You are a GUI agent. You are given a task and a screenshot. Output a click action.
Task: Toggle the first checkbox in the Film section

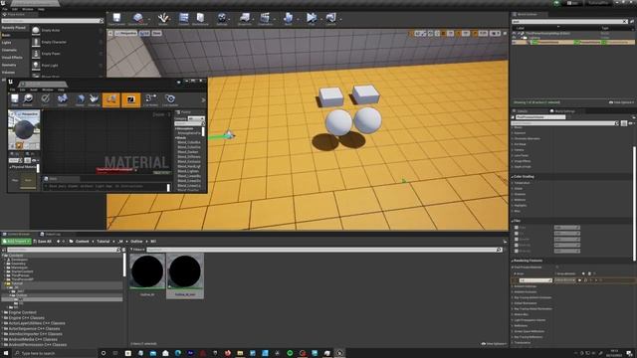coord(517,228)
